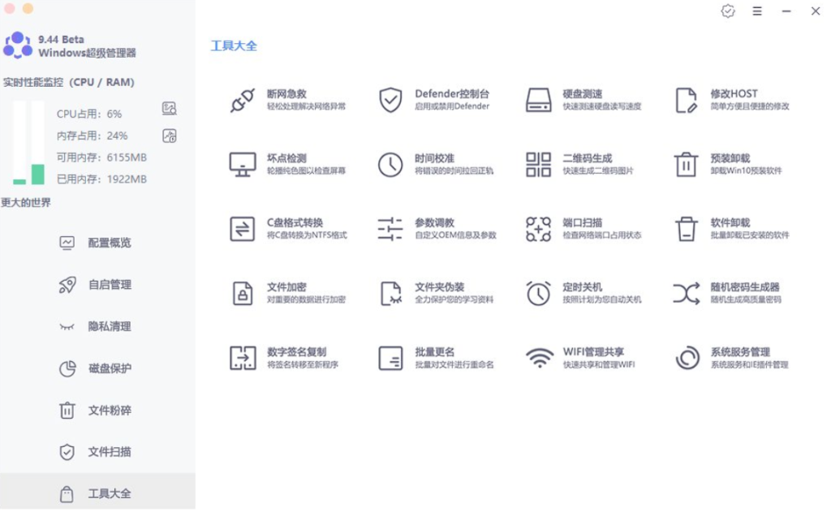This screenshot has height=512, width=831.
Task: Click the 修改HOST file edit icon
Action: (687, 100)
